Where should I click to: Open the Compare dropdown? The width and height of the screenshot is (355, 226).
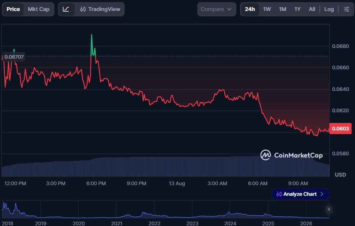217,9
